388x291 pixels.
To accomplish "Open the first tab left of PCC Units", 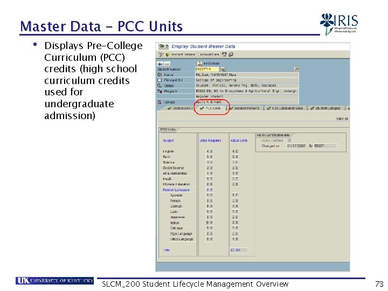I will pos(180,108).
